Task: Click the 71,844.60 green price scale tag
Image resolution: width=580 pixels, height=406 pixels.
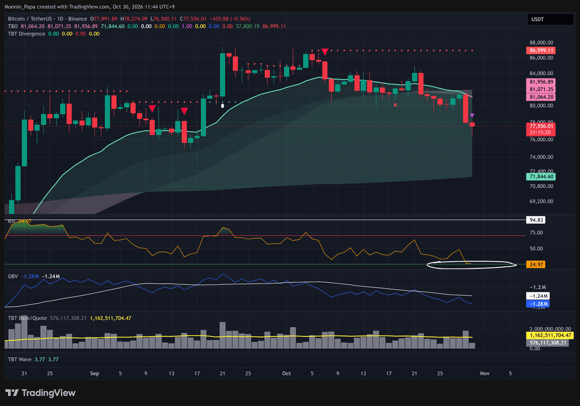Action: (540, 177)
